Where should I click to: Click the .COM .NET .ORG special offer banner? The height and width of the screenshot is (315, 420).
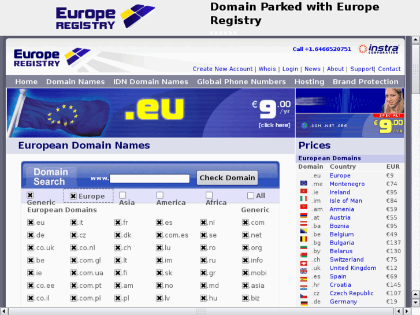click(x=350, y=125)
